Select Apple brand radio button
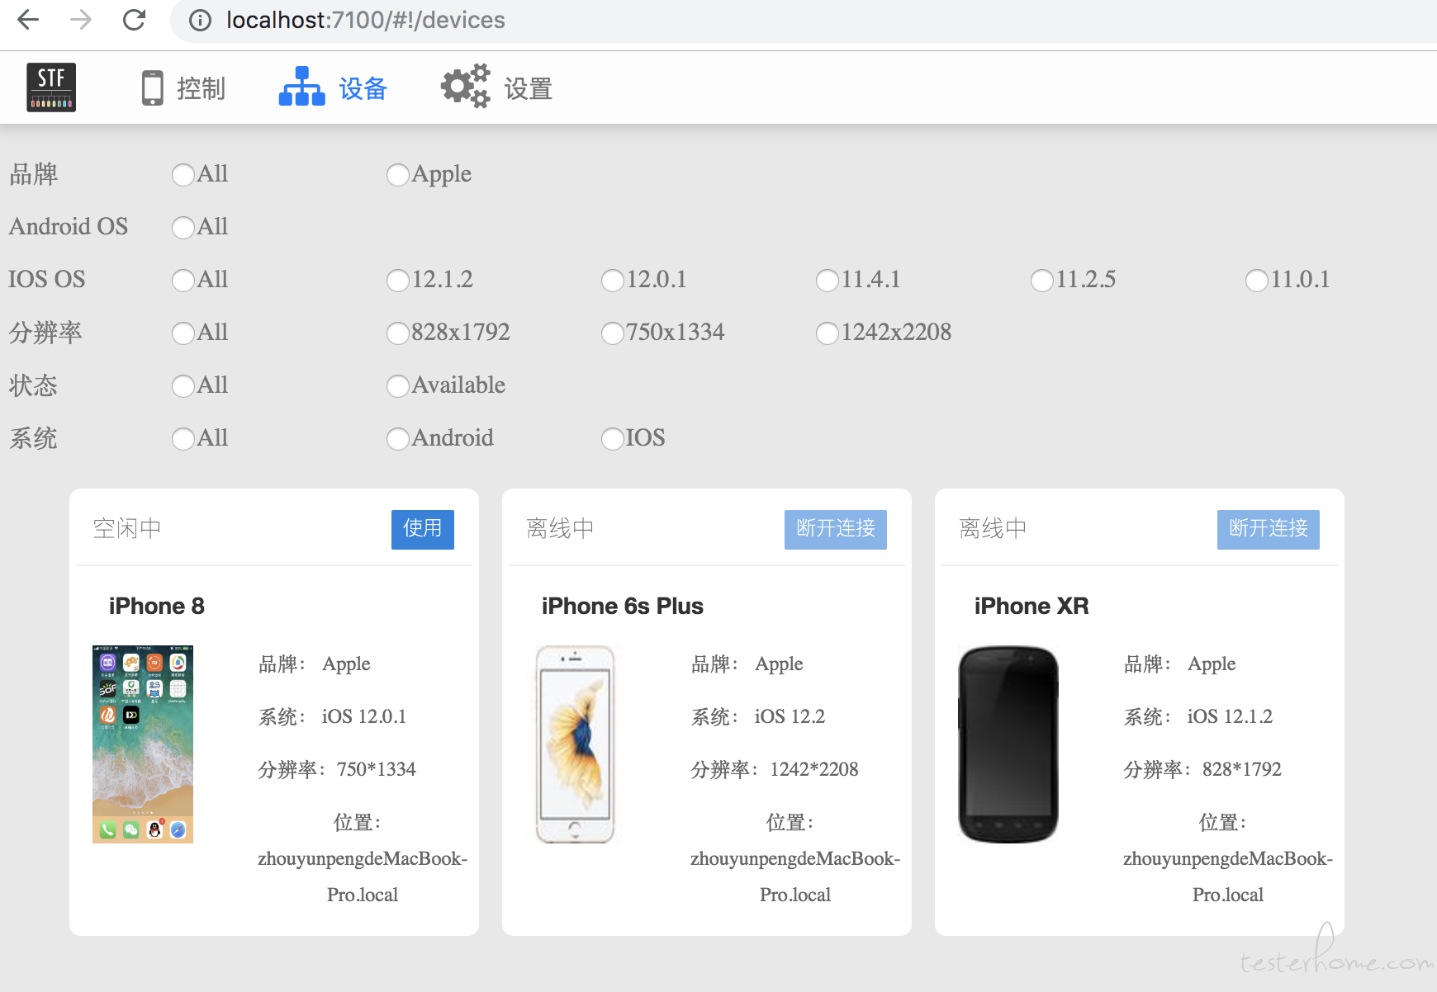Image resolution: width=1437 pixels, height=992 pixels. [398, 175]
